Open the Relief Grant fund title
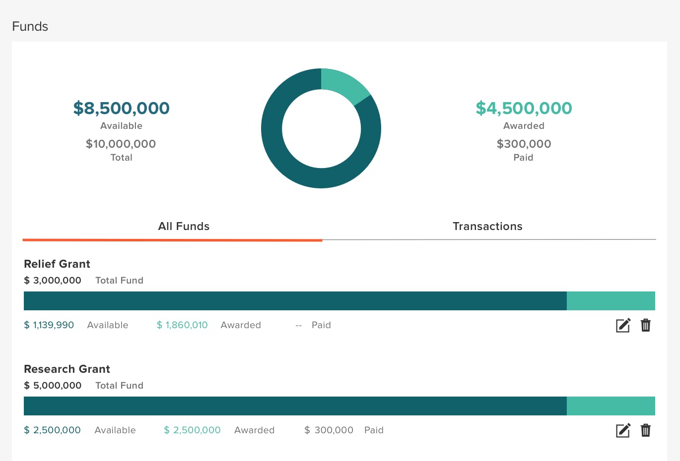The width and height of the screenshot is (680, 461). tap(57, 264)
